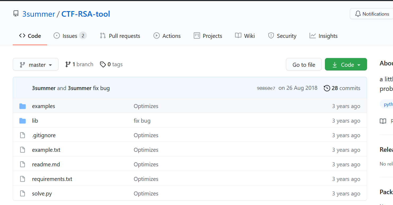Open the CTF-RSA-tool repository link
393x205 pixels.
click(x=86, y=14)
